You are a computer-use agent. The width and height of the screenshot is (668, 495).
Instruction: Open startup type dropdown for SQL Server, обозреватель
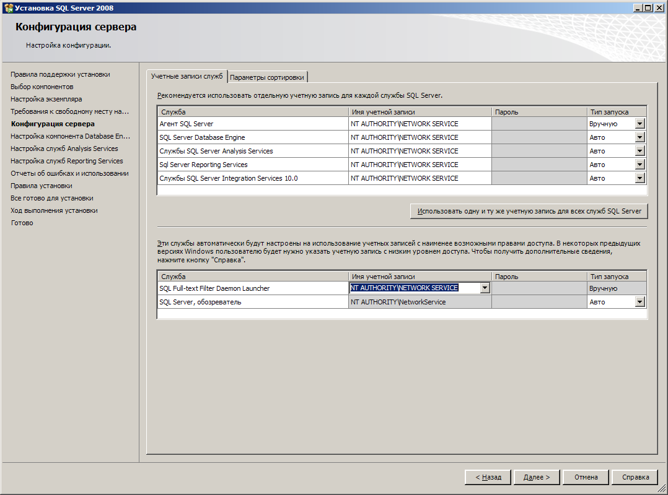point(639,302)
